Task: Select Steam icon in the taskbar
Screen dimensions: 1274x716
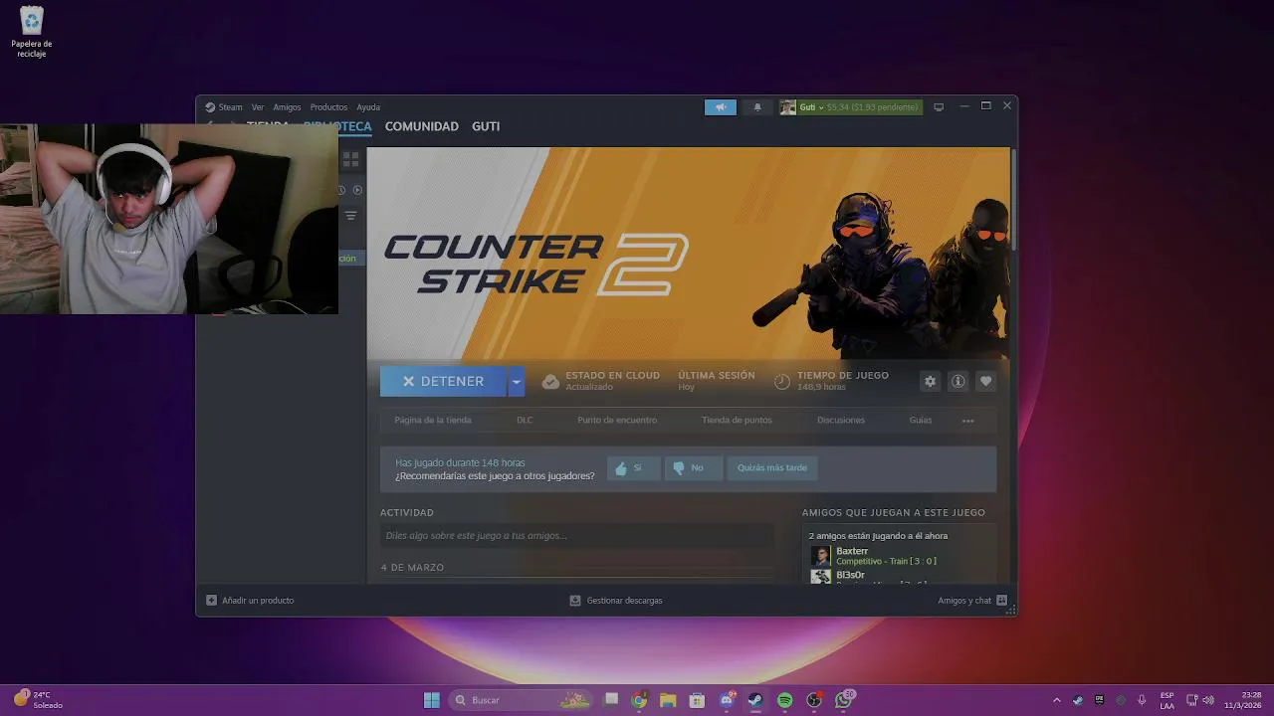Action: coord(755,700)
